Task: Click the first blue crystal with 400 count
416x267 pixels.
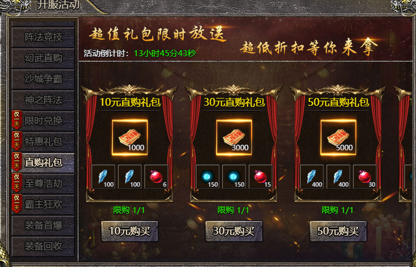Action: pos(312,177)
